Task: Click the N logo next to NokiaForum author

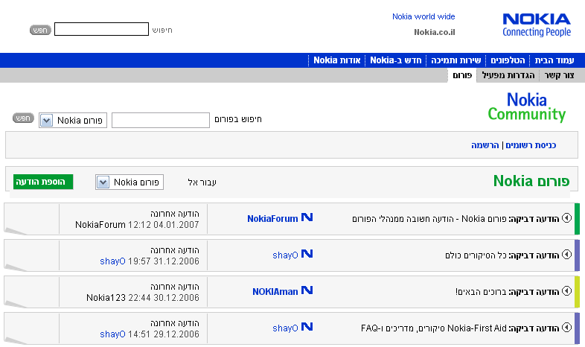Action: [x=307, y=217]
